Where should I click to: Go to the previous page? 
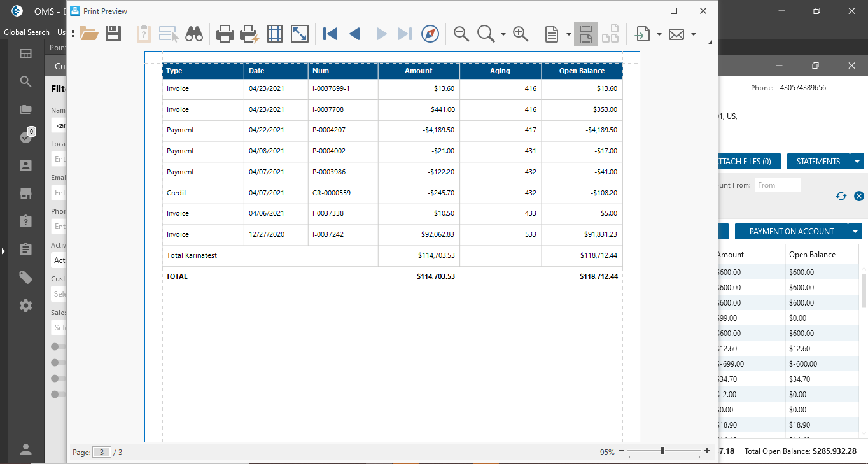click(355, 34)
